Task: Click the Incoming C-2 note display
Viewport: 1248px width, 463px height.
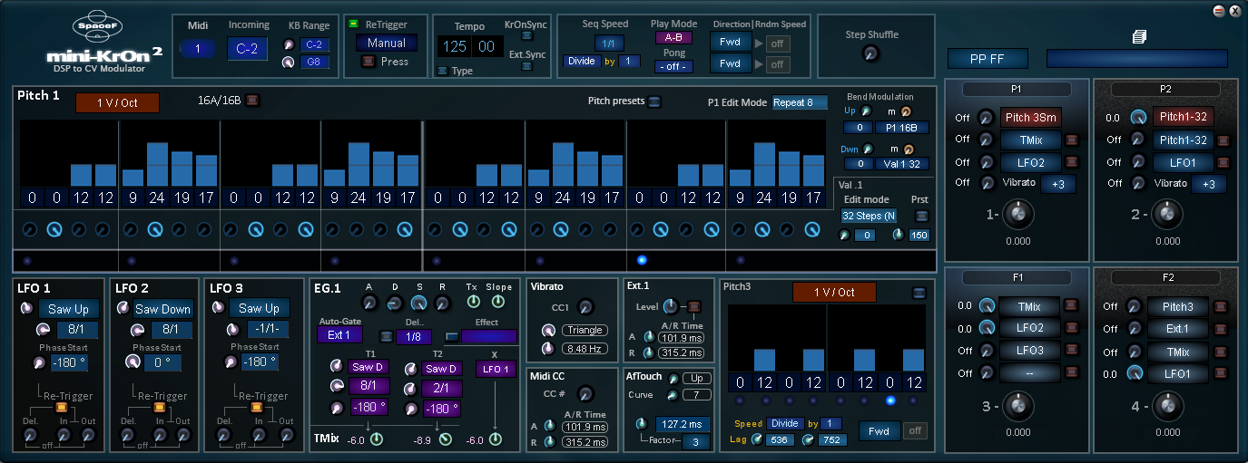Action: click(x=247, y=49)
